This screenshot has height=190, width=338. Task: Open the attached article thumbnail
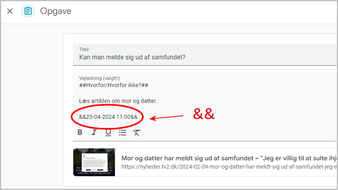tap(94, 162)
